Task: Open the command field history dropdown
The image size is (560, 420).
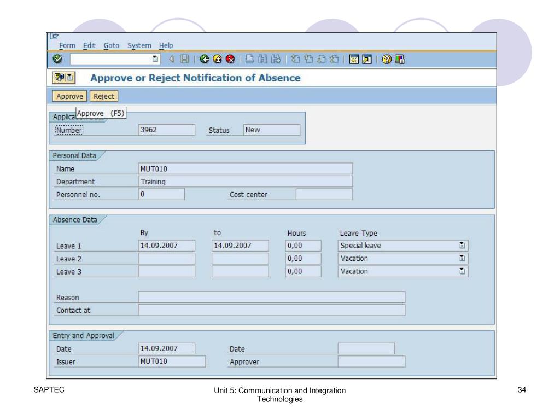Action: [155, 59]
